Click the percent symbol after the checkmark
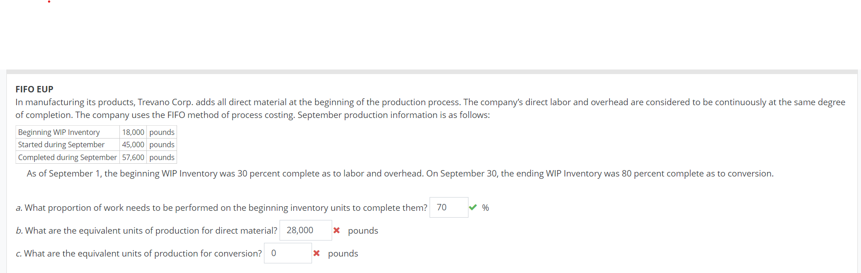861x273 pixels. pos(485,208)
